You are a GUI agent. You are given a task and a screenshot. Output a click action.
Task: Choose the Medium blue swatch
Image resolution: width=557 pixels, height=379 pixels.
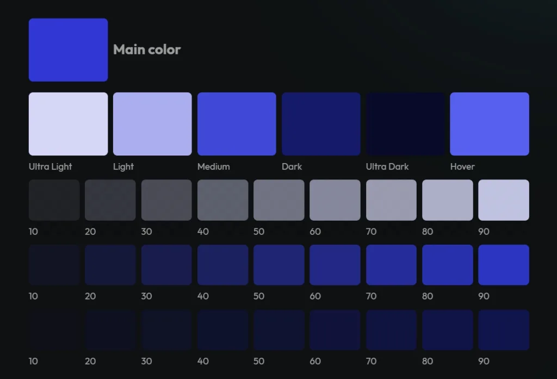237,124
